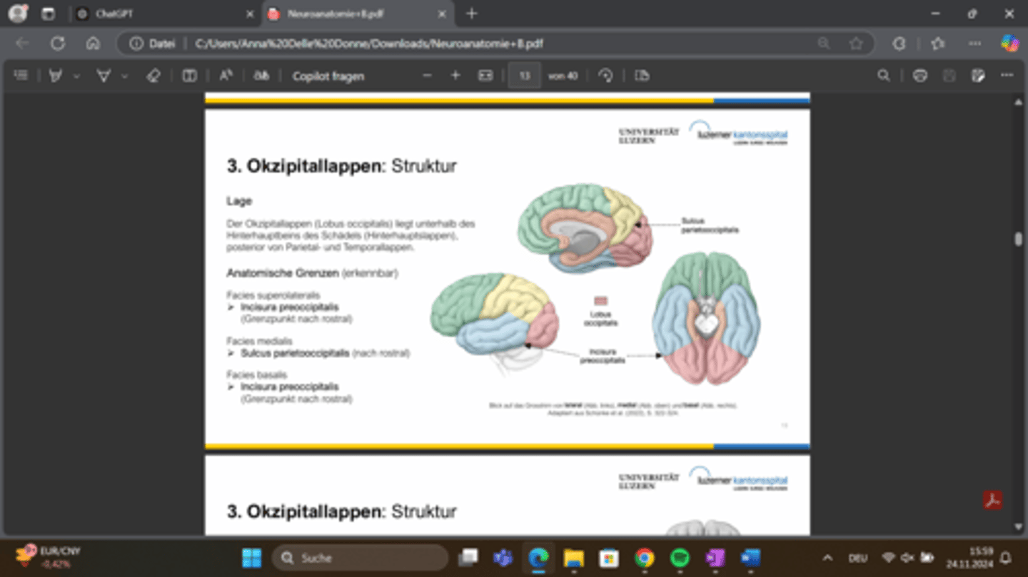Click the zoom in plus button

[x=455, y=76]
